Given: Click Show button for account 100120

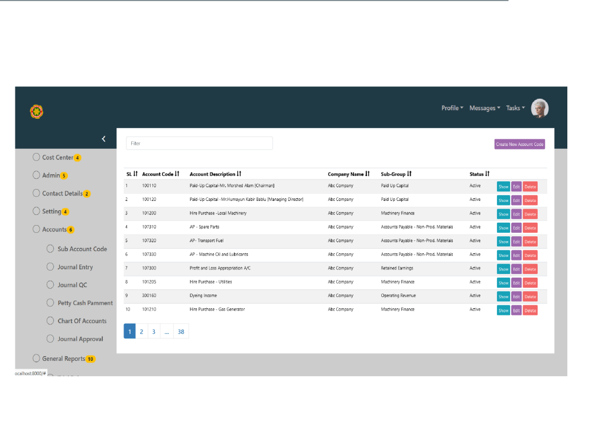Looking at the screenshot, I should (x=503, y=200).
